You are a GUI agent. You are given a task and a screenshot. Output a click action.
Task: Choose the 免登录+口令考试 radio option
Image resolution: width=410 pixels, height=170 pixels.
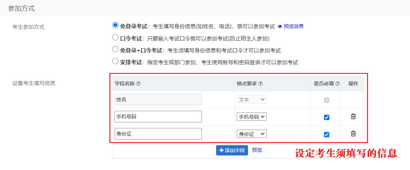[115, 49]
